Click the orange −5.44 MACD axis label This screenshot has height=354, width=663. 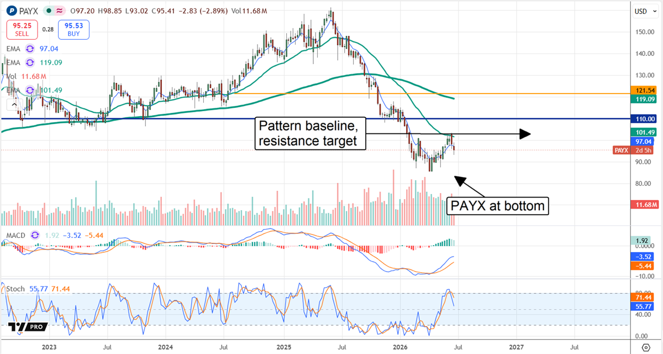(642, 266)
